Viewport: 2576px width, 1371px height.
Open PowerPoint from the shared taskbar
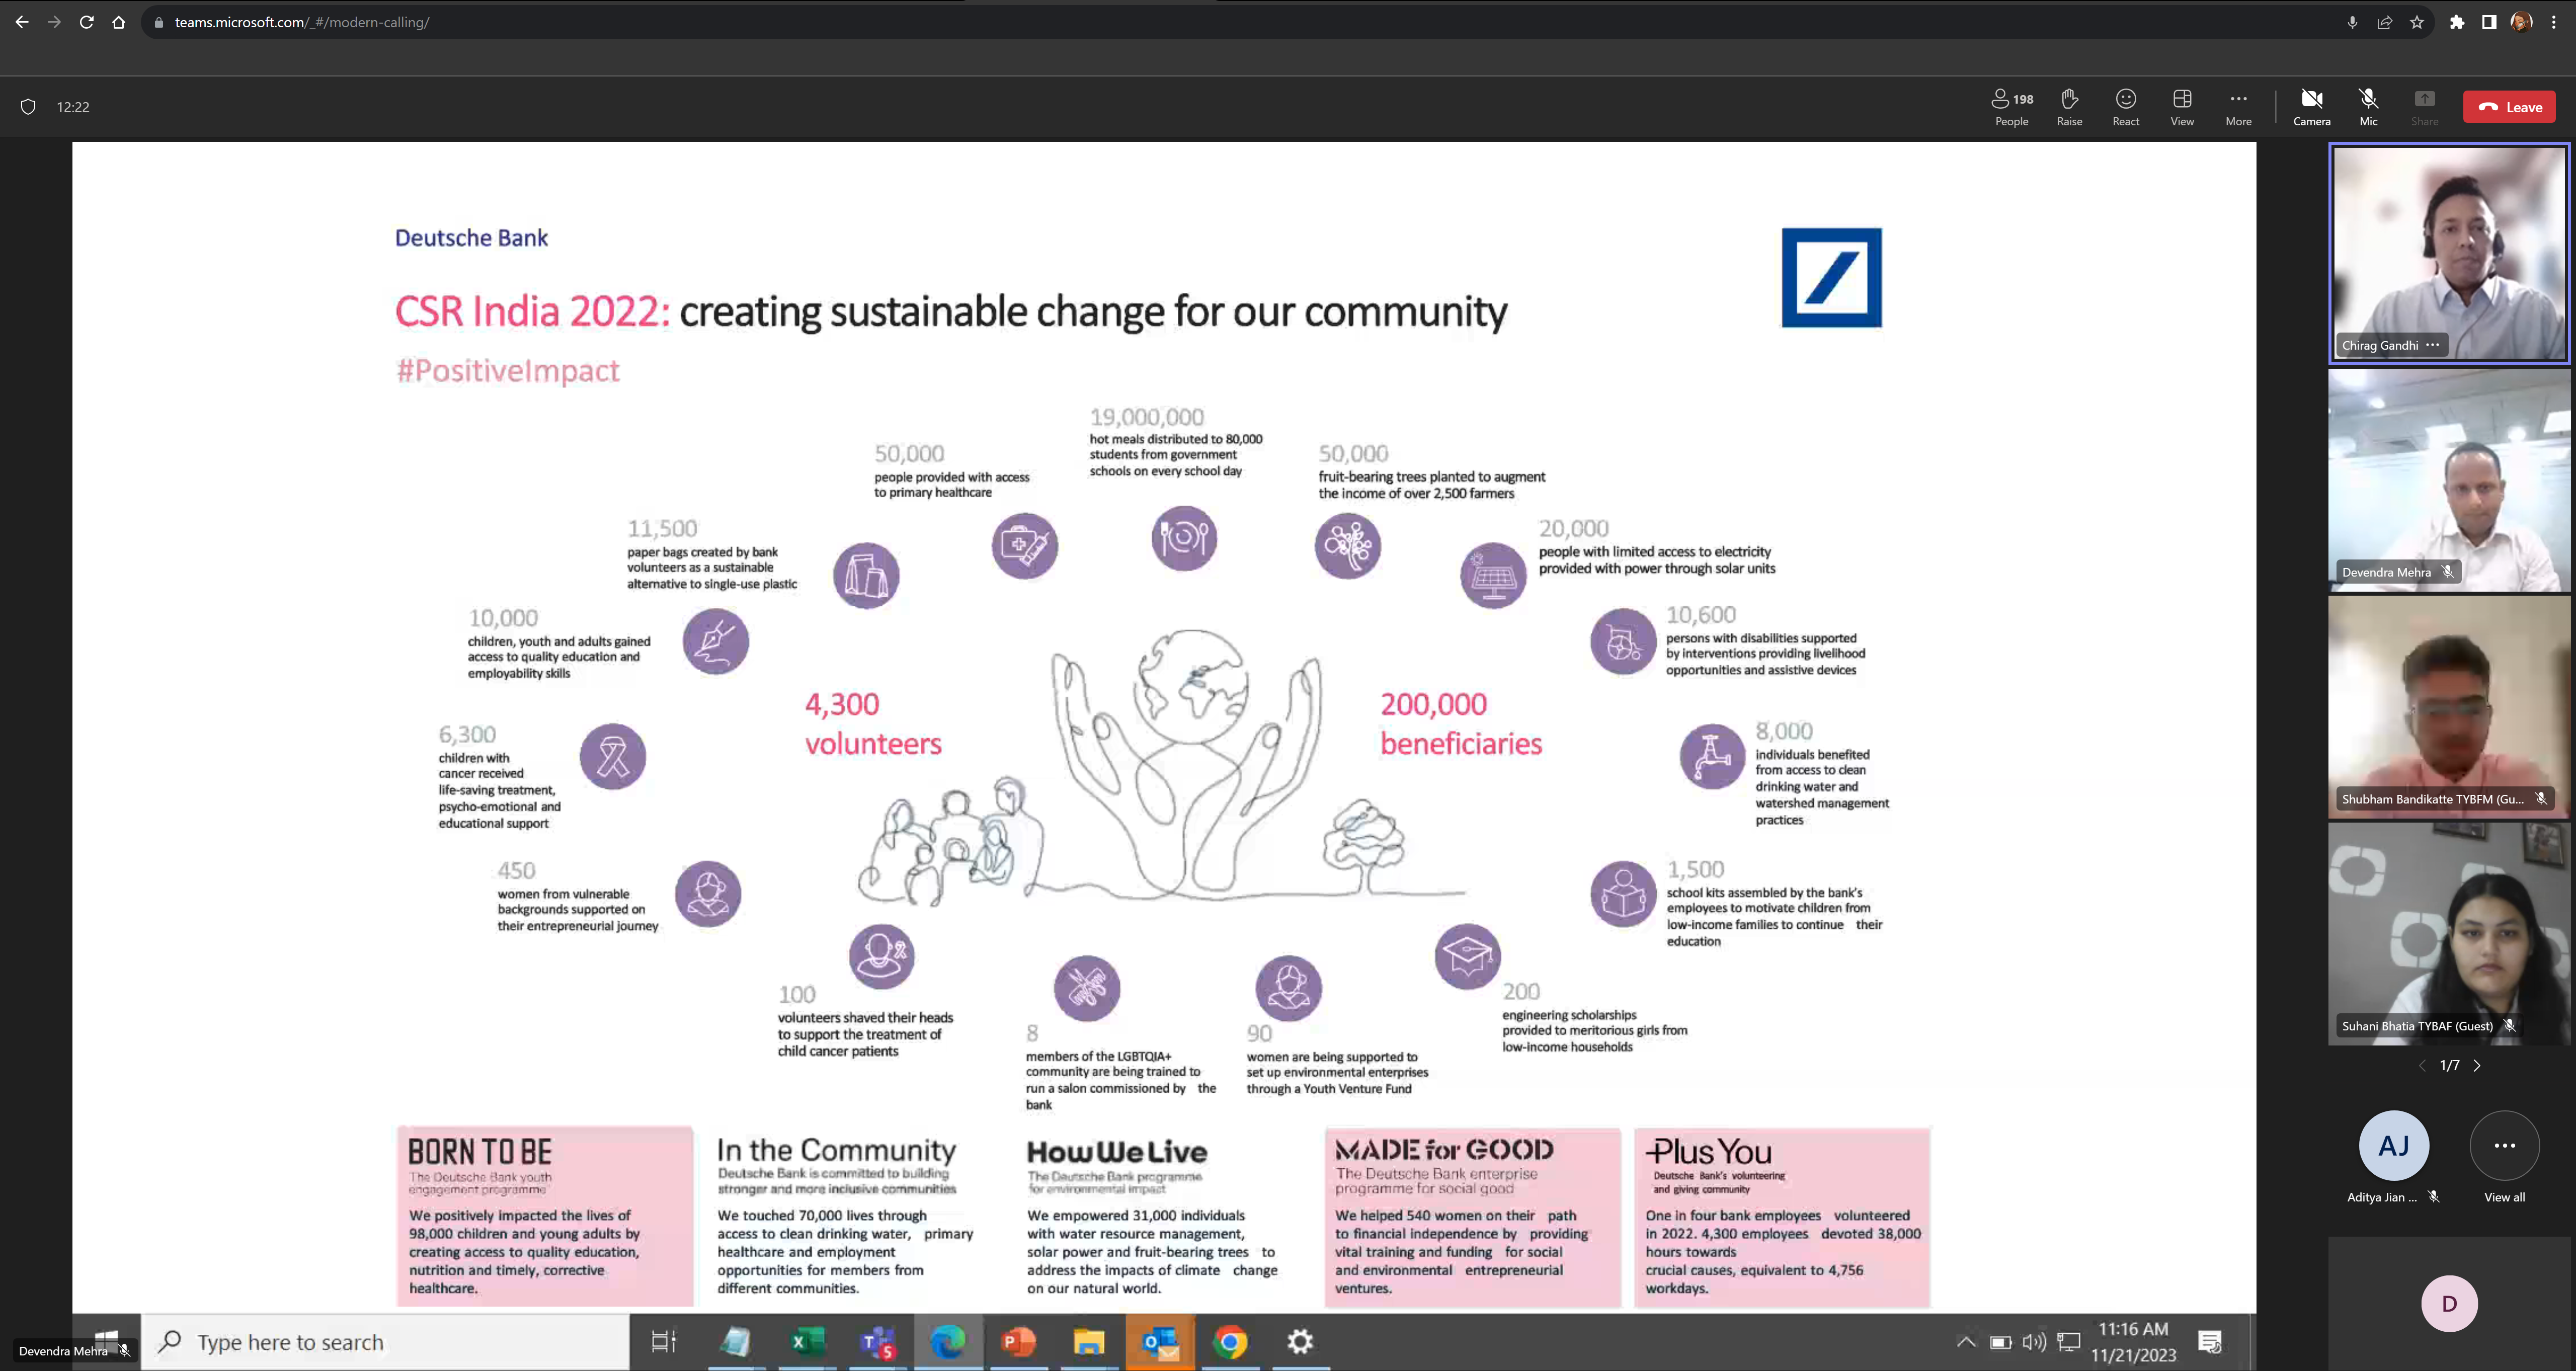point(1018,1342)
